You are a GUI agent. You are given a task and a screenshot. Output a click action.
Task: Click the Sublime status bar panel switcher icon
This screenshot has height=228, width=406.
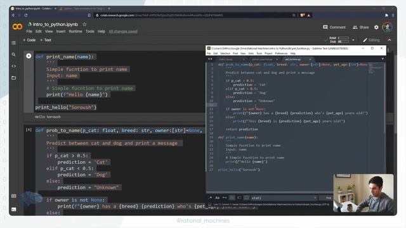click(x=210, y=205)
